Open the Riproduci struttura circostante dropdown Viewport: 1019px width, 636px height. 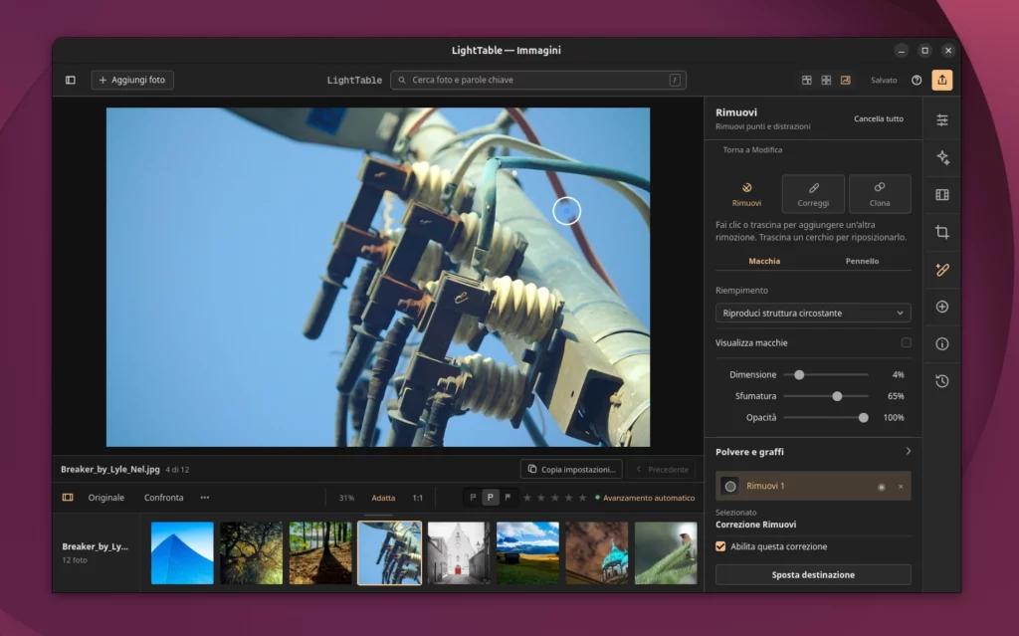(813, 313)
